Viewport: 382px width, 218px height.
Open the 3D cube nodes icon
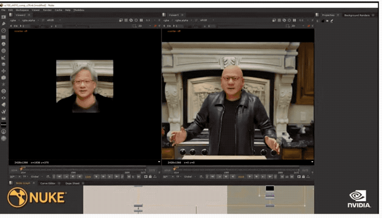[x=4, y=77]
